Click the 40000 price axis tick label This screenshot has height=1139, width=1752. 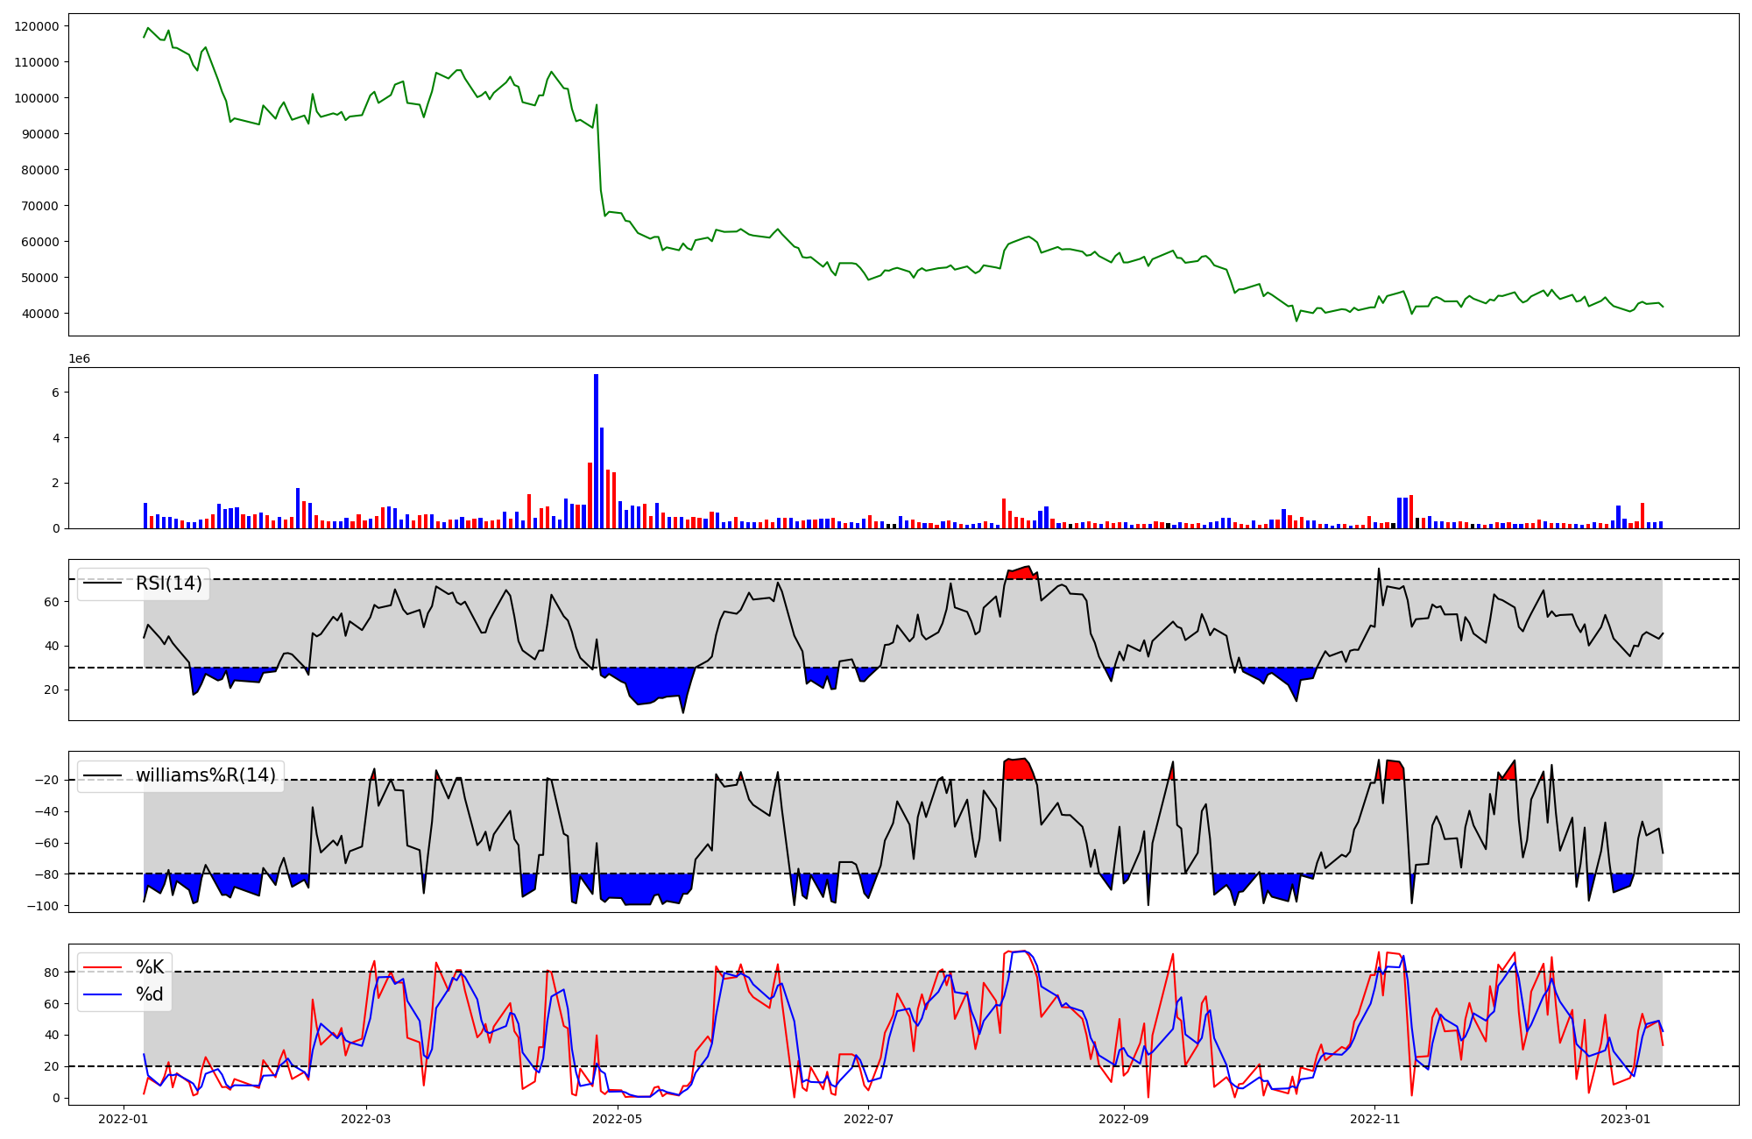click(x=40, y=314)
